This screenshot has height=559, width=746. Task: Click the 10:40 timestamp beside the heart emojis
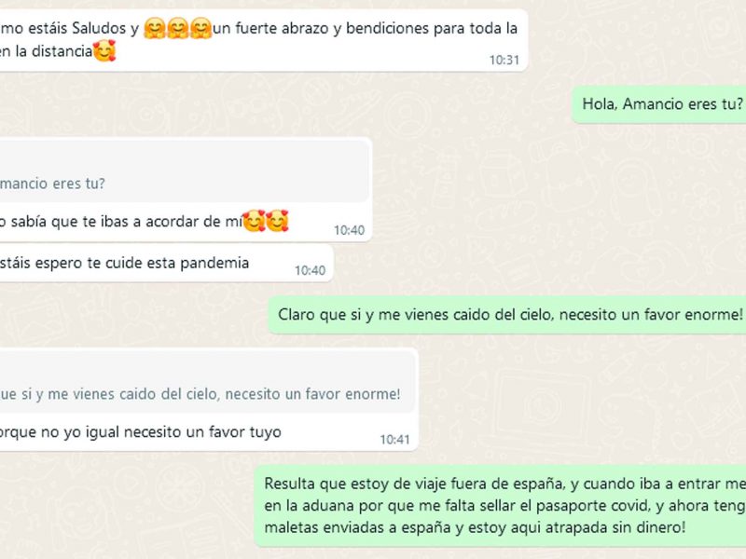point(349,230)
